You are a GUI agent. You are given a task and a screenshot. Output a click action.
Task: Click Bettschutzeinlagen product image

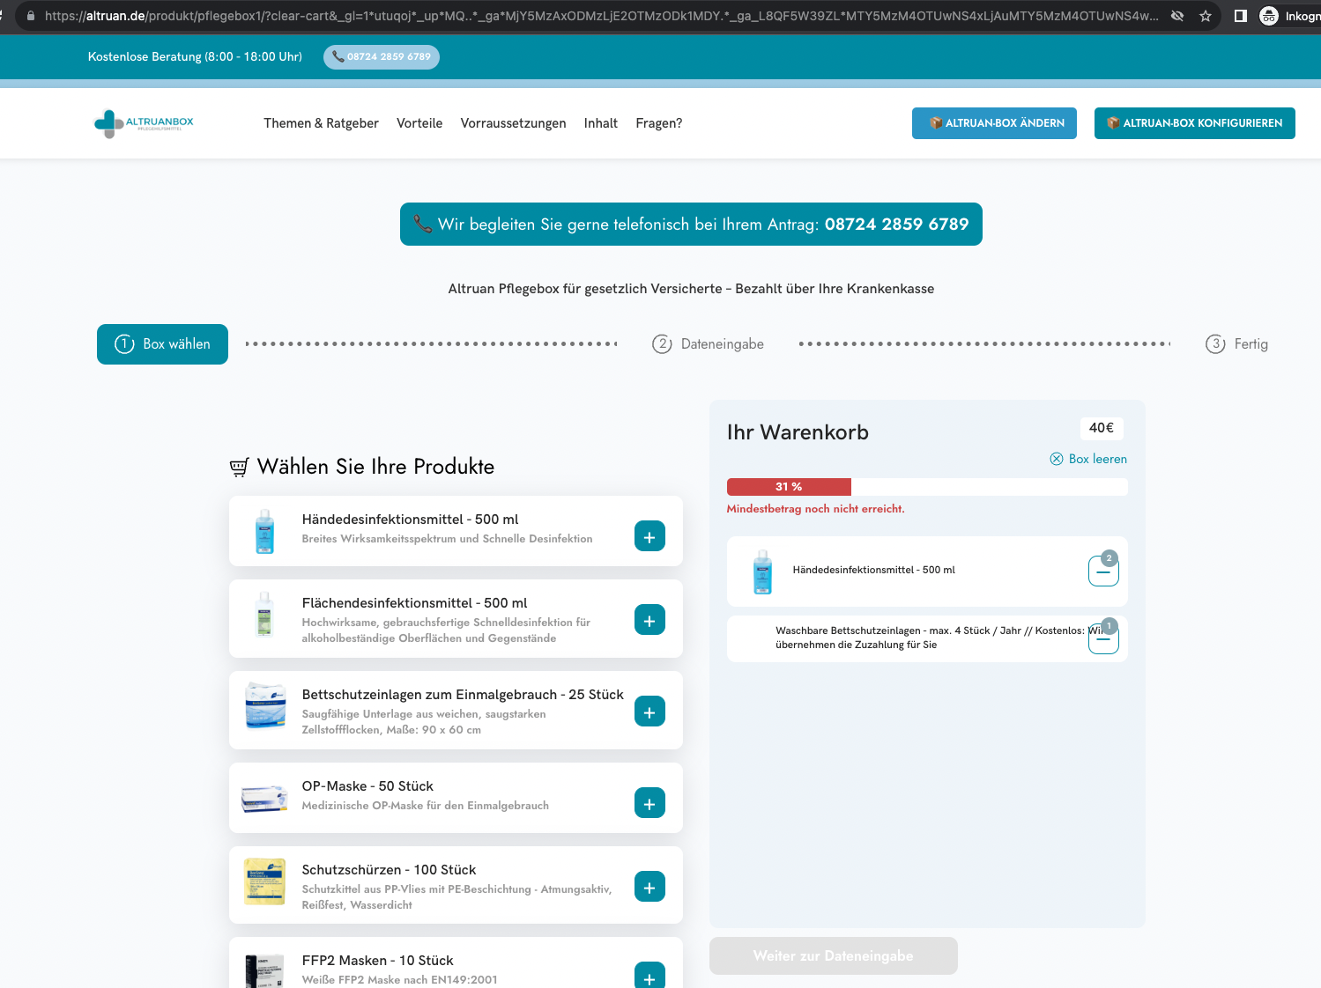265,705
